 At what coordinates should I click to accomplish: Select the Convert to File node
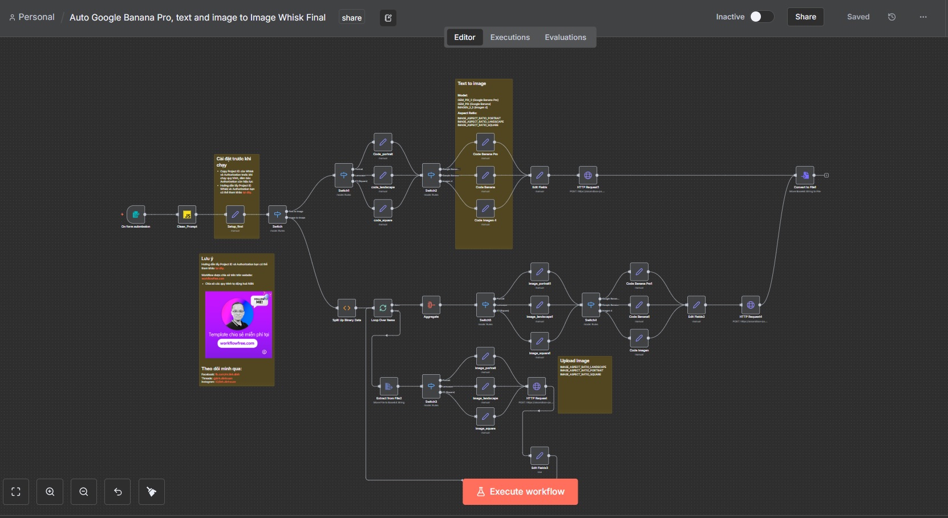(x=804, y=175)
